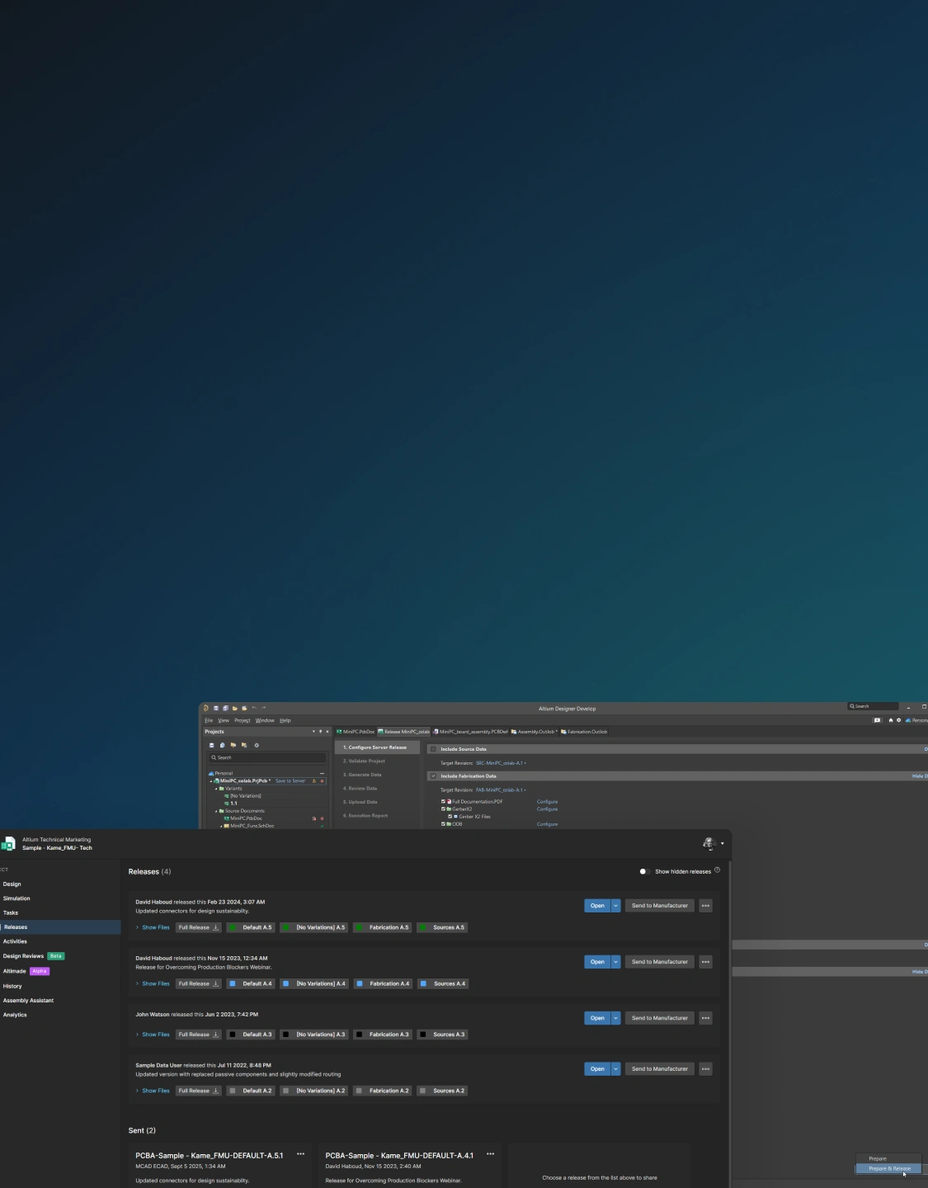Click the settings gear in the Projects panel toolbar
This screenshot has height=1188, width=928.
[257, 745]
